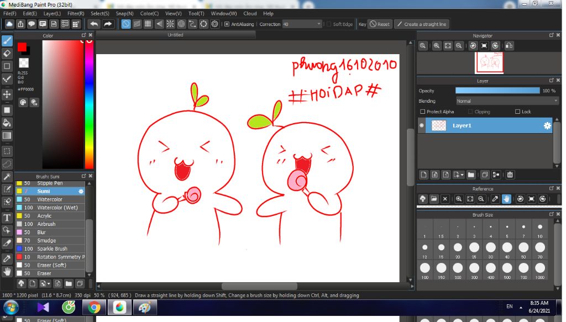This screenshot has width=566, height=322.
Task: Open the Correction value dropdown
Action: point(318,24)
